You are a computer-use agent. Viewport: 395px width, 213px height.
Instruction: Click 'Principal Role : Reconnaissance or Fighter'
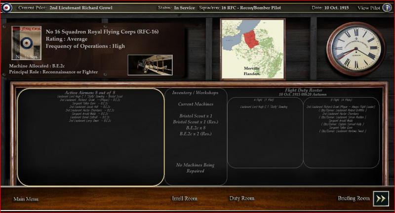pyautogui.click(x=53, y=72)
